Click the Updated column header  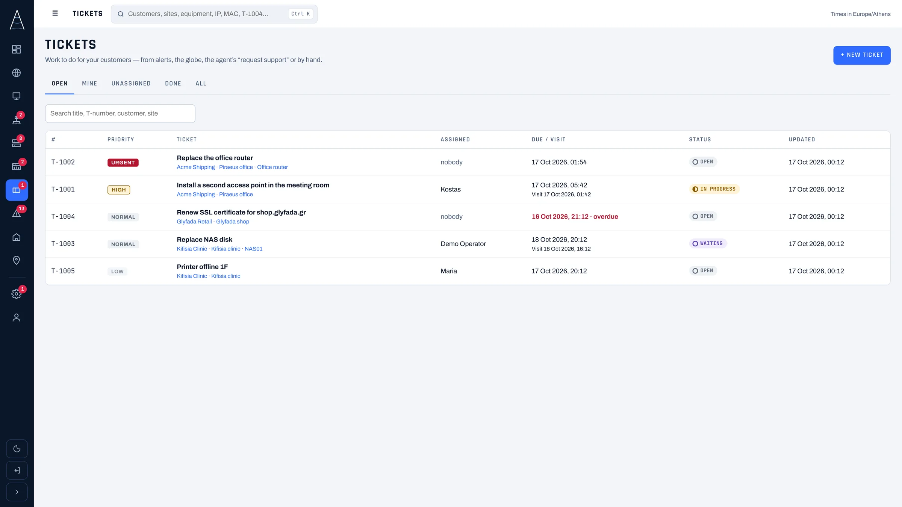pos(802,139)
